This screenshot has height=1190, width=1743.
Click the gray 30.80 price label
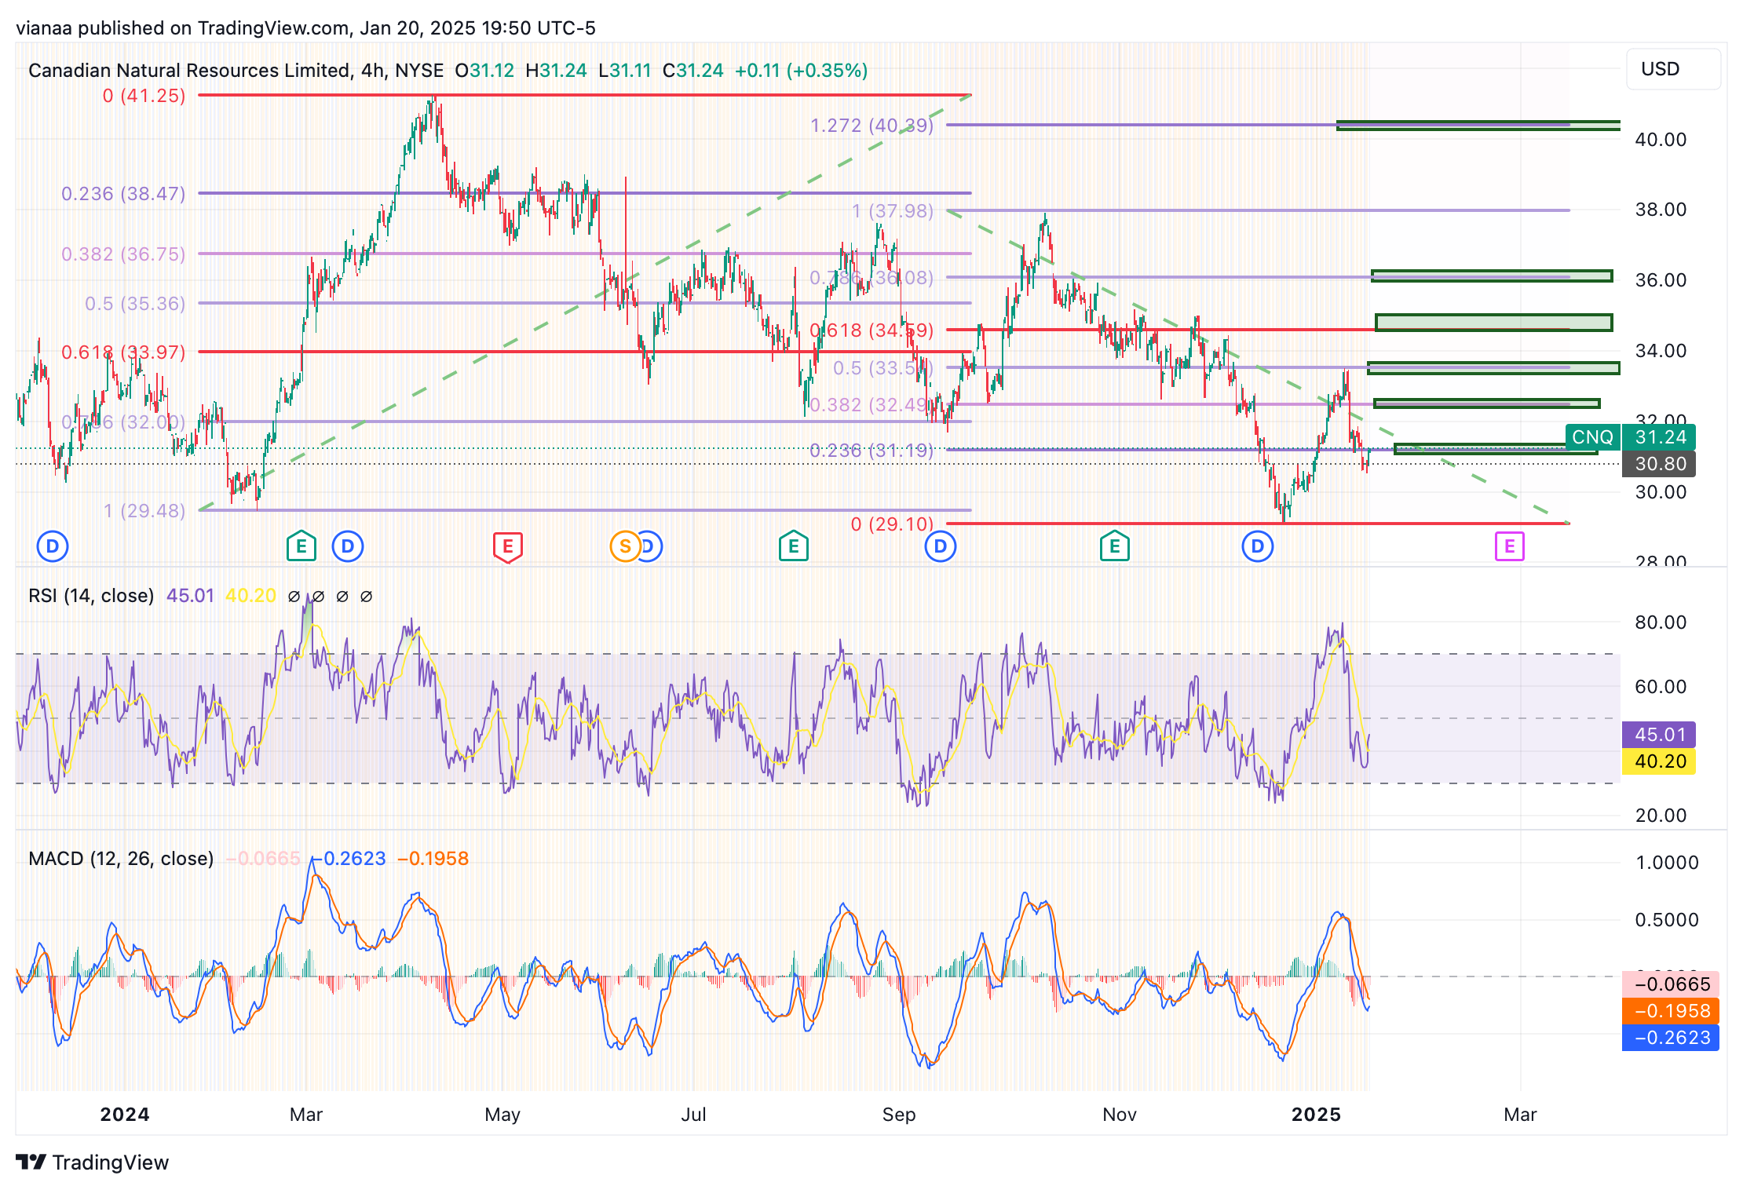1660,464
